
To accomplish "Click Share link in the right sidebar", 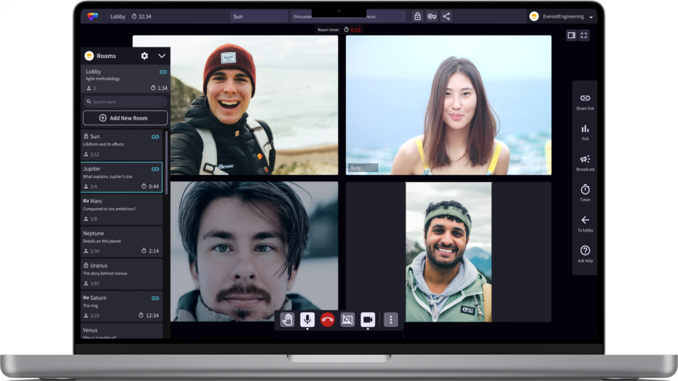I will point(585,102).
